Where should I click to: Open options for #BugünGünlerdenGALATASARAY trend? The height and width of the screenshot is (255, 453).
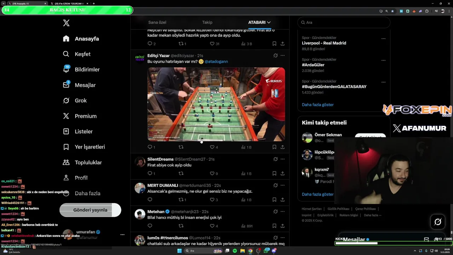coord(383,82)
